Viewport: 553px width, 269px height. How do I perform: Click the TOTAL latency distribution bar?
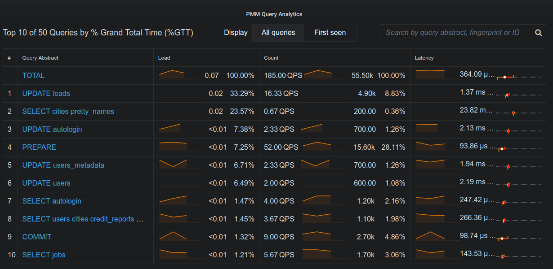tap(518, 77)
